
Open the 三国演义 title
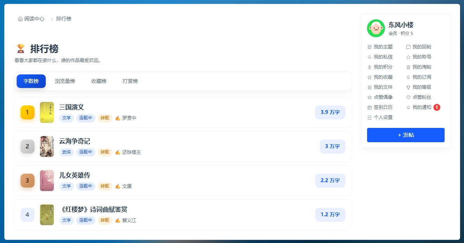[x=72, y=107]
